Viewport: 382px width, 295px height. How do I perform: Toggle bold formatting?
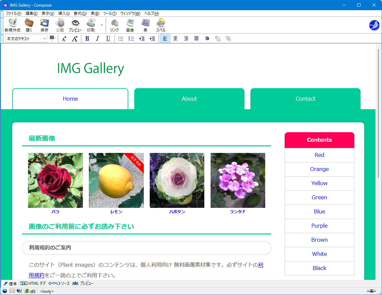87,38
